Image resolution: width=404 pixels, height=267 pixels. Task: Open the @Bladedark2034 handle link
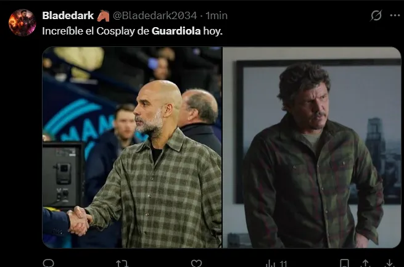point(155,15)
